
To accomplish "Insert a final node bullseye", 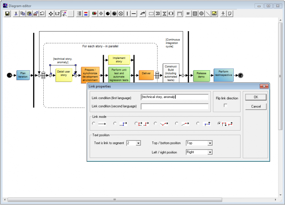I will [x=114, y=14].
